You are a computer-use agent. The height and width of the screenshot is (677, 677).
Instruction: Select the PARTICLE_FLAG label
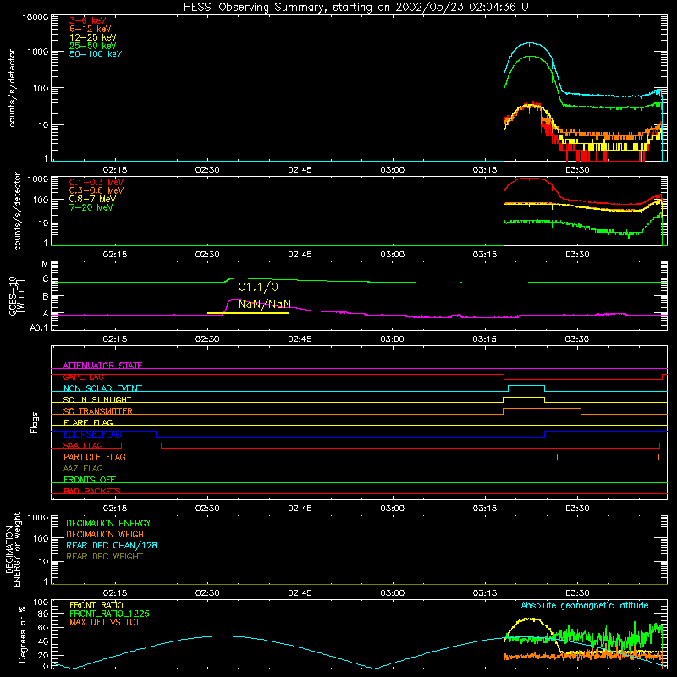[95, 456]
